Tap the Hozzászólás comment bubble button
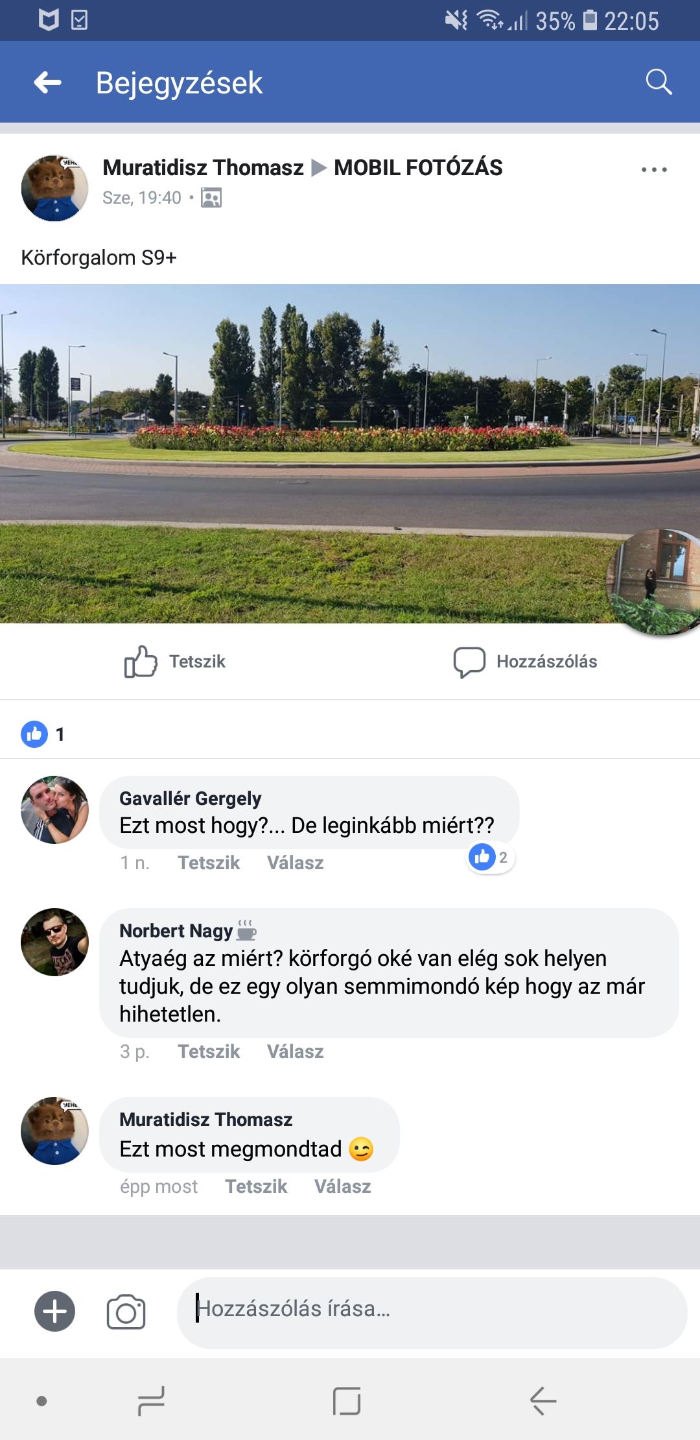This screenshot has height=1440, width=700. click(x=526, y=662)
